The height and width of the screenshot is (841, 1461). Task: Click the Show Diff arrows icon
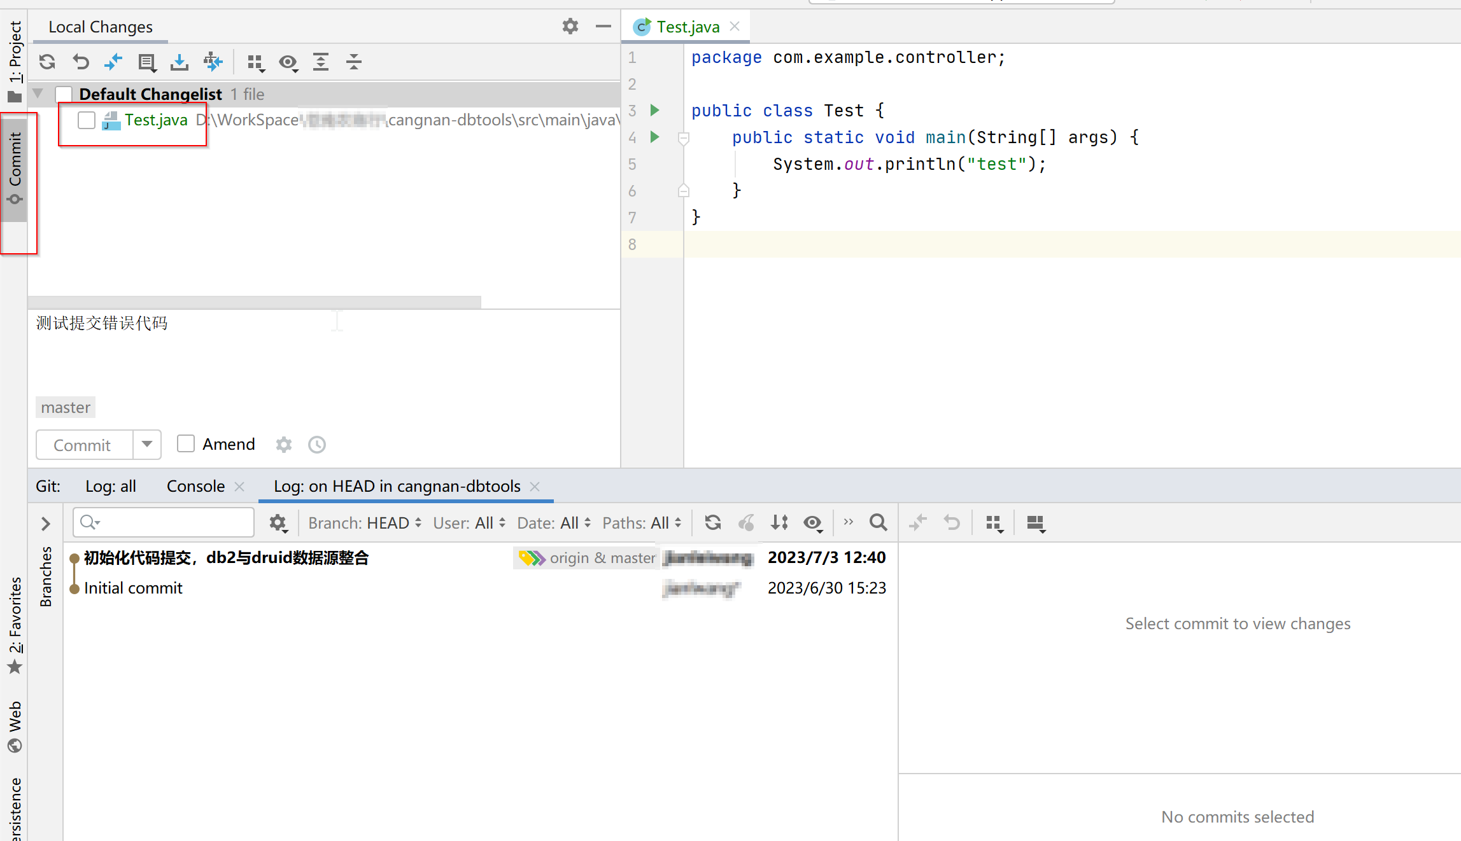click(113, 62)
